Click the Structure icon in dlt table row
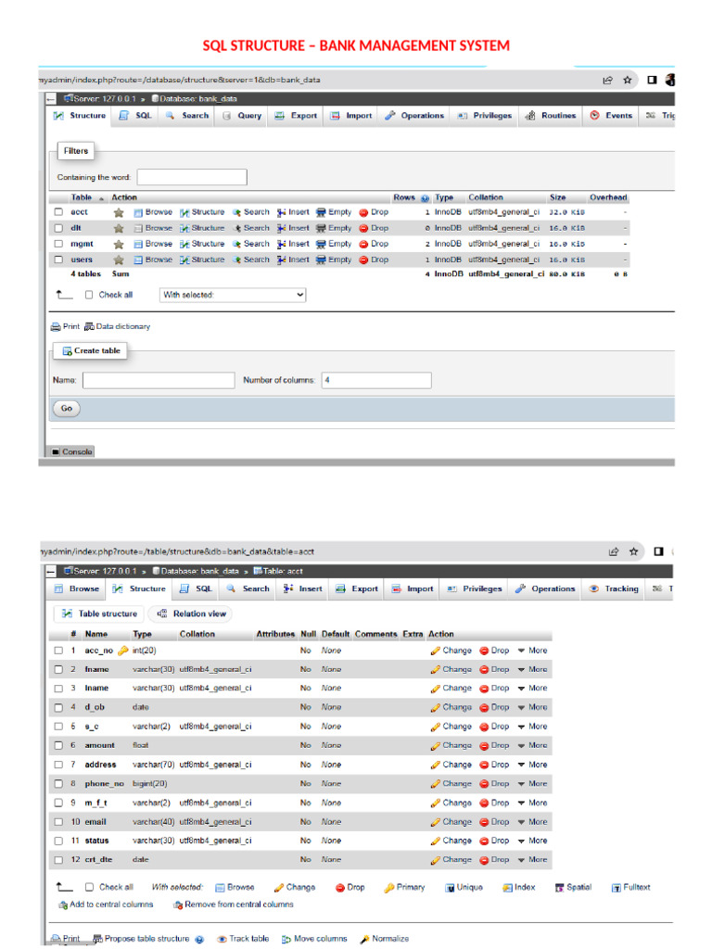Screen dimensions: 712x949 pos(184,228)
